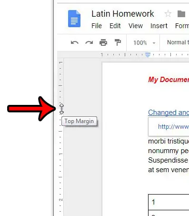This screenshot has width=189, height=216.
Task: Open the Edit menu
Action: [x=115, y=26]
